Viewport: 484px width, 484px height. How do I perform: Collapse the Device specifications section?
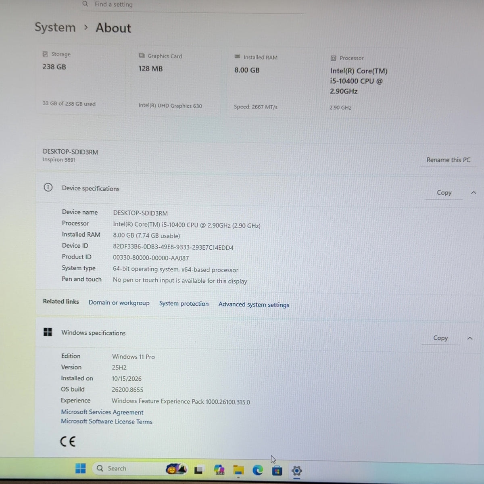[x=474, y=193]
